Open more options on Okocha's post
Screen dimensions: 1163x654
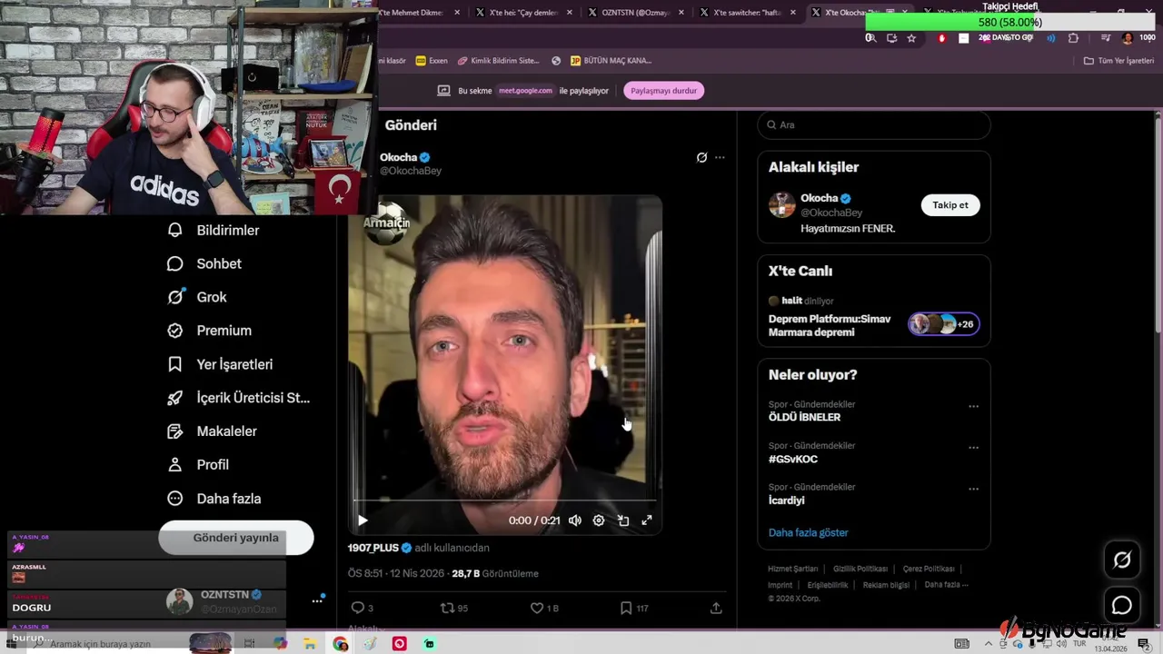click(x=720, y=157)
